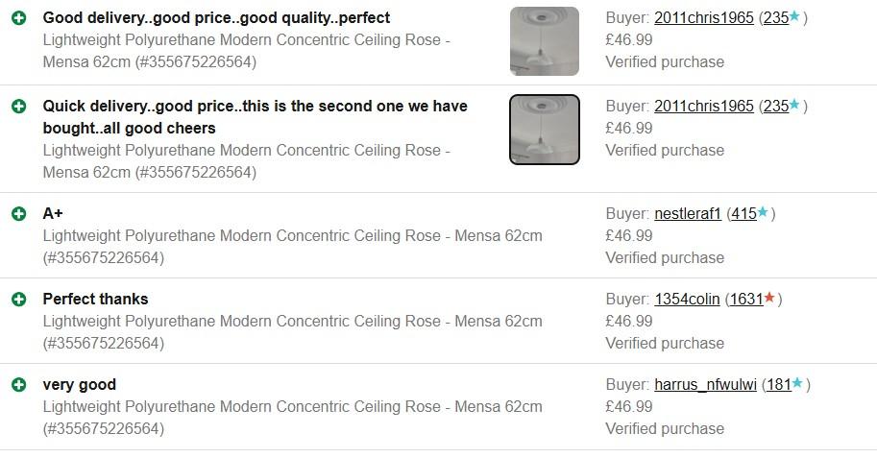The width and height of the screenshot is (877, 458).
Task: Click the teal star beside harrus_nfwulwi's score
Action: (797, 384)
